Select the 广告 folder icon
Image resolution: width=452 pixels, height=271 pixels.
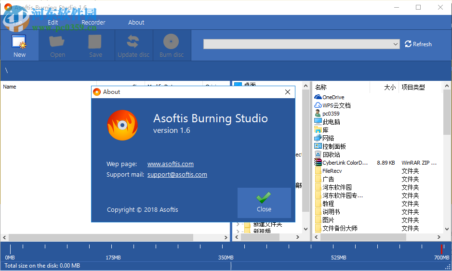click(x=318, y=179)
